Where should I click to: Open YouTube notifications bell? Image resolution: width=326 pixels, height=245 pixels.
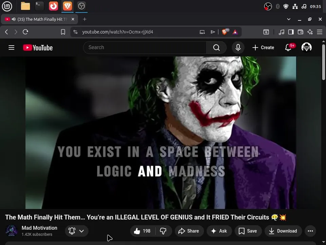pos(288,48)
